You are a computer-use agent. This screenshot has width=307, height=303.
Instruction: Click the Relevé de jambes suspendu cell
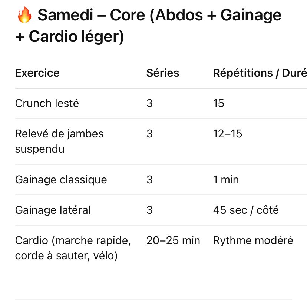click(x=59, y=141)
